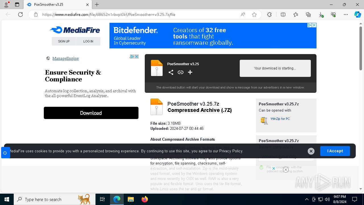Image resolution: width=364 pixels, height=205 pixels.
Task: Click the AdChoices icon on the ManageEngine ad
Action: [x=132, y=57]
